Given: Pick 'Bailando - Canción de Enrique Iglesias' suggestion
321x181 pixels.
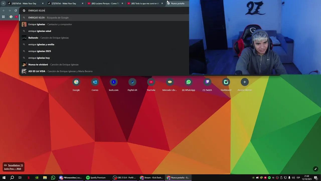Looking at the screenshot, I should tap(104, 38).
